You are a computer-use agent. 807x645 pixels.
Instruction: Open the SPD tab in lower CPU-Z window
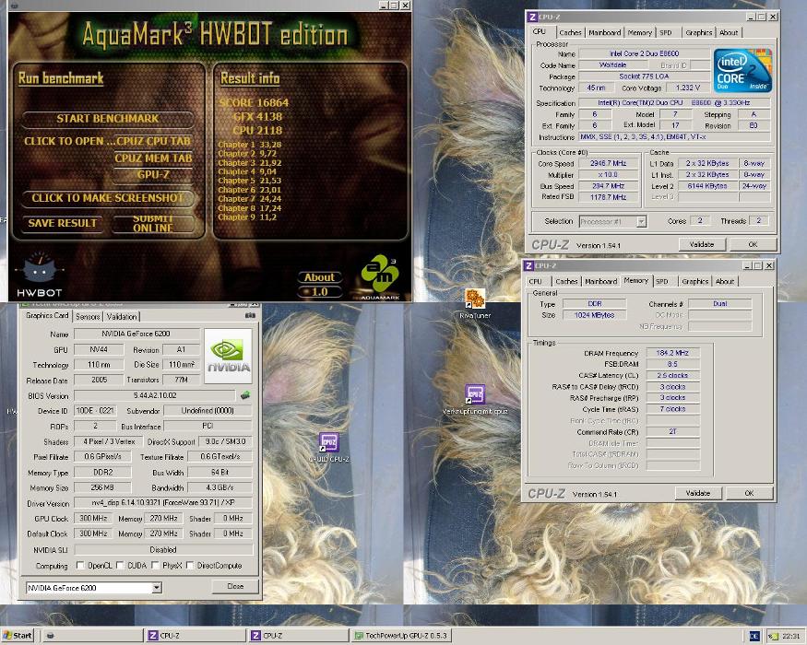(662, 281)
